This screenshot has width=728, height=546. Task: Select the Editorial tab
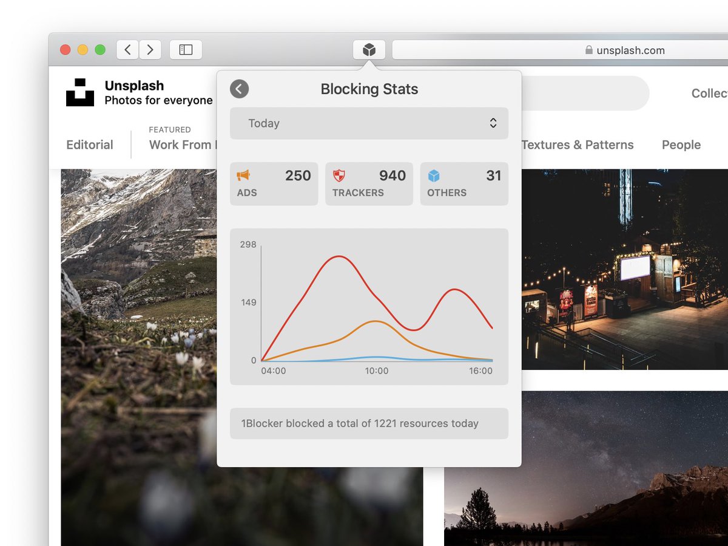89,145
